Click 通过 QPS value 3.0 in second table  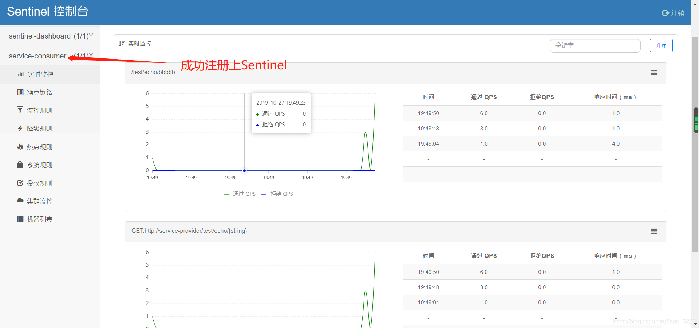[x=484, y=287]
